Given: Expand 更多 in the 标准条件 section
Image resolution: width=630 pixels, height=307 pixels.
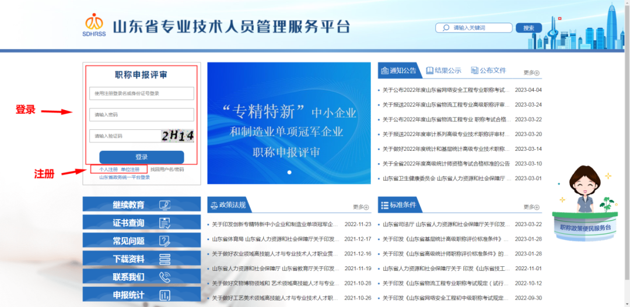Looking at the screenshot, I should tap(531, 207).
